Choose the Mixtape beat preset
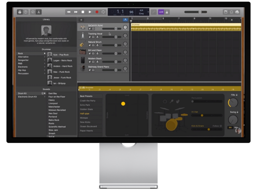Image resolution: width=257 pixels, height=192 pixels. (x=84, y=118)
